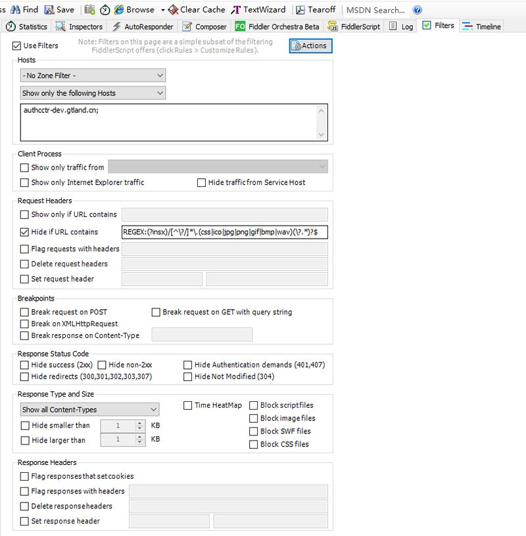Viewport: 526px width, 536px height.
Task: Check Flag responses that set cookies
Action: click(x=24, y=477)
